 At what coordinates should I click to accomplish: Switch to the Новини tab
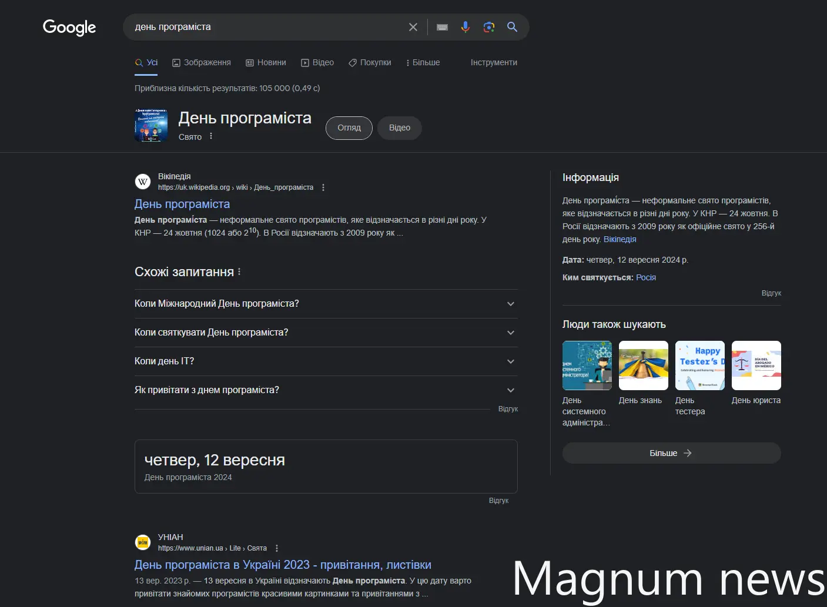click(266, 62)
